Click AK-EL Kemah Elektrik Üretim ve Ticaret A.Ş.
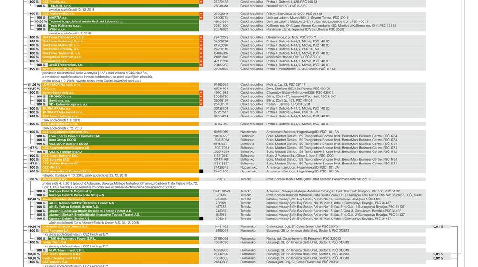Screen dimensions: 478x267 point(123,203)
